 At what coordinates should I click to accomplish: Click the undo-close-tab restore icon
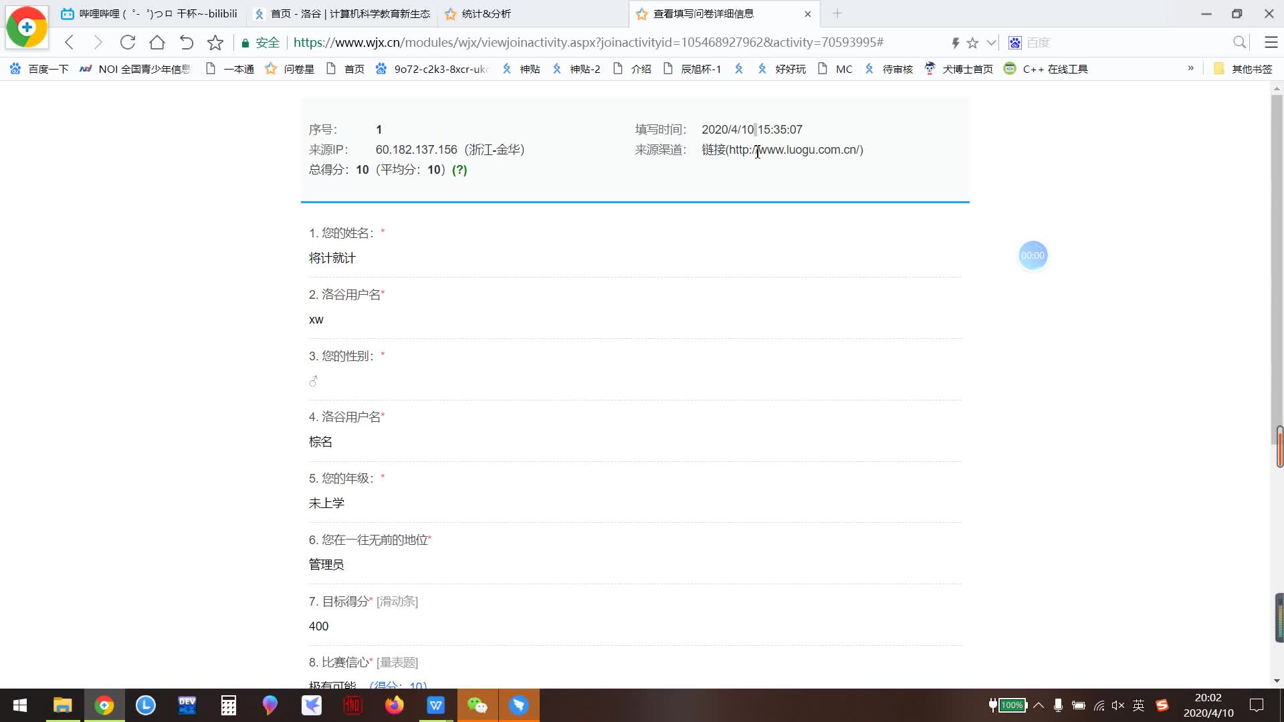pyautogui.click(x=187, y=43)
